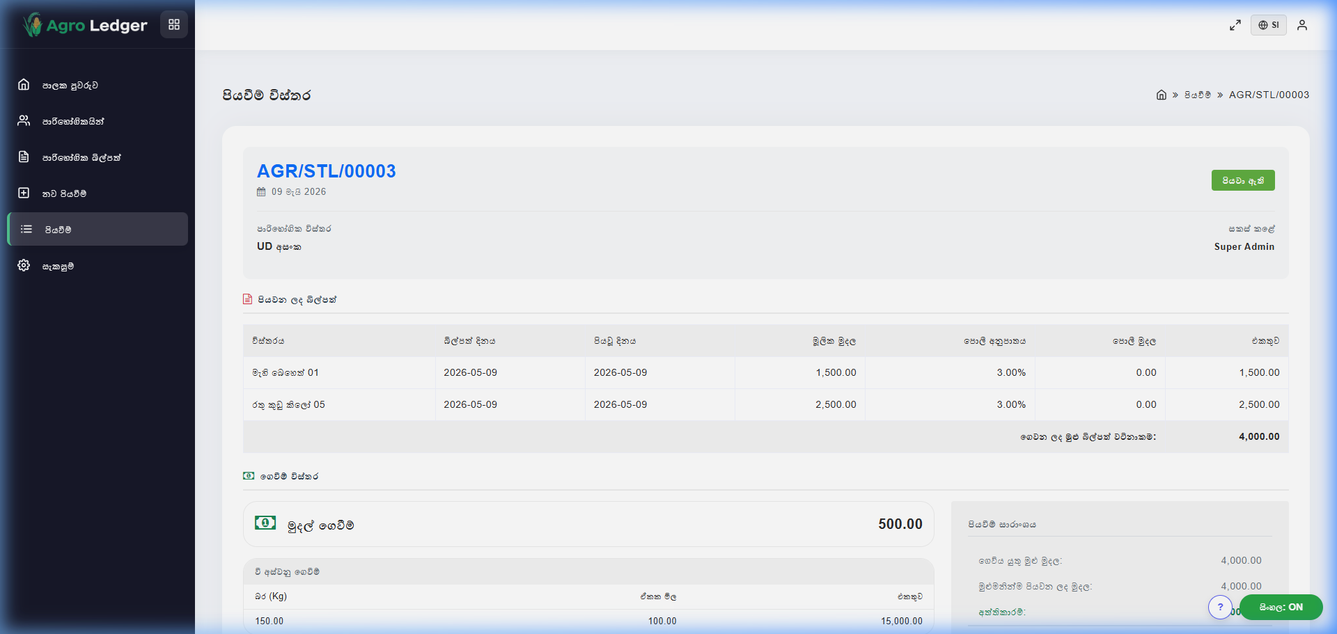Click the Super Admin creator name
The height and width of the screenshot is (634, 1337).
[1244, 246]
